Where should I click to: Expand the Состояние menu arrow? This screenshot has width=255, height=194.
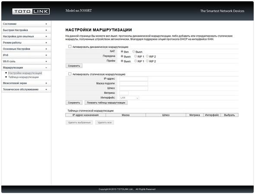[x=46, y=24]
